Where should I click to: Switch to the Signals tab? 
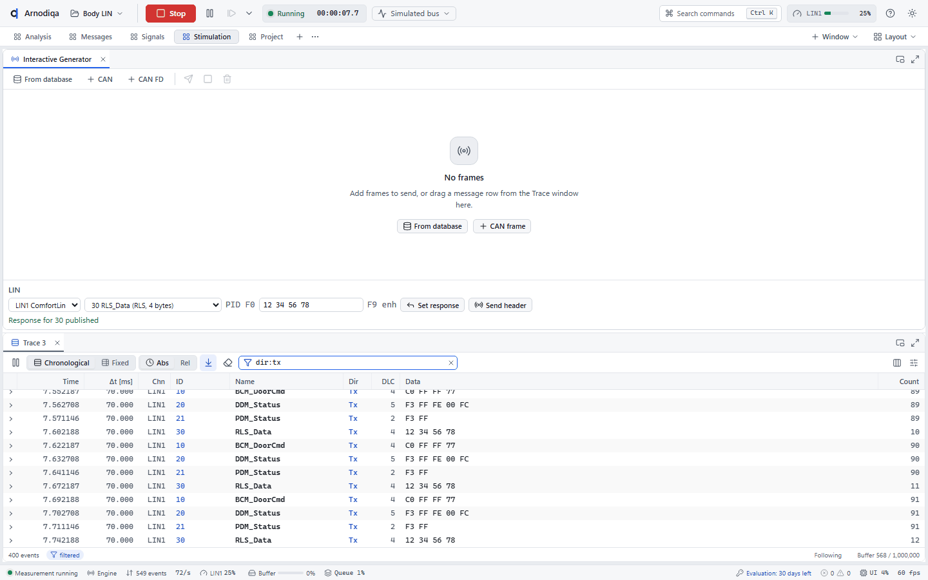click(147, 37)
